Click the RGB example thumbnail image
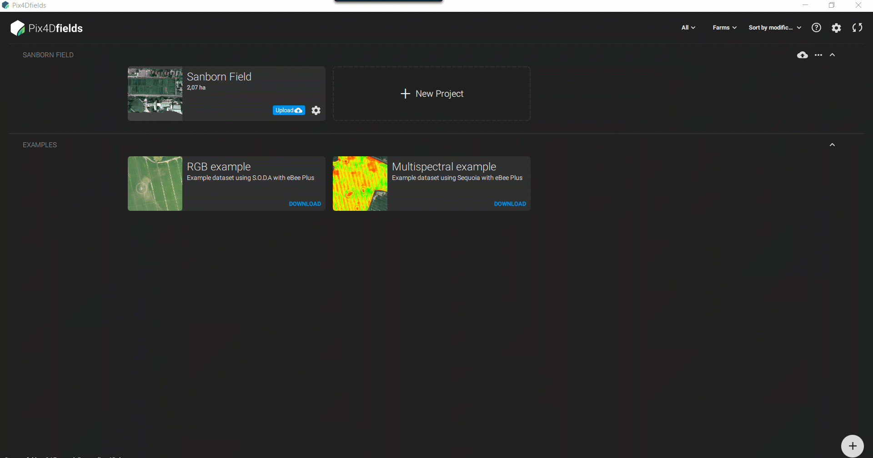Image resolution: width=873 pixels, height=458 pixels. tap(155, 184)
